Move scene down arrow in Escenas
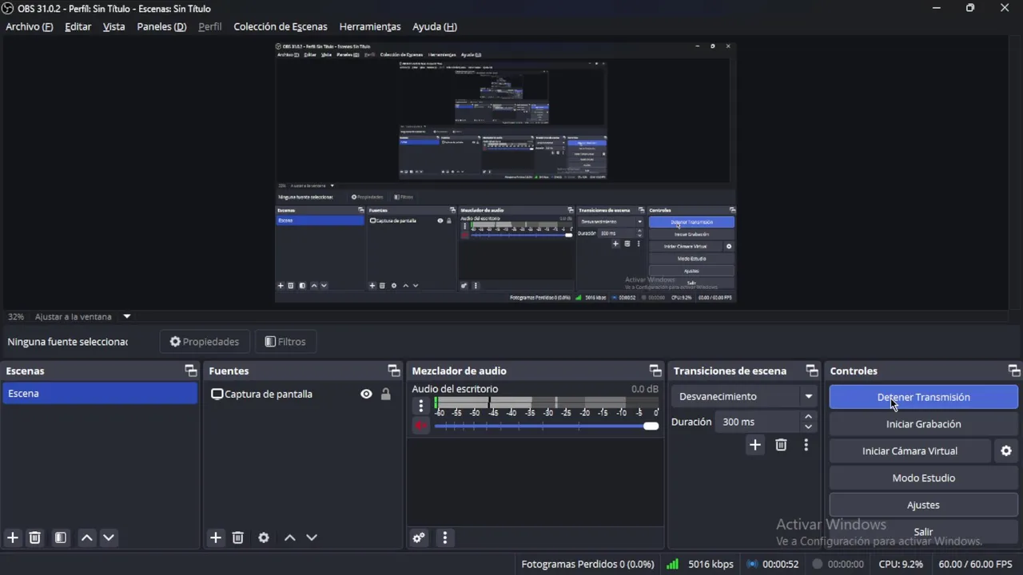Viewport: 1023px width, 575px height. click(109, 537)
